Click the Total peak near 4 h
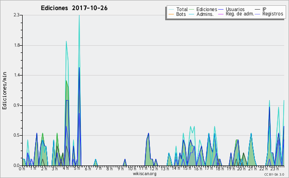Viewport: 289px width, 178px height. 66,41
